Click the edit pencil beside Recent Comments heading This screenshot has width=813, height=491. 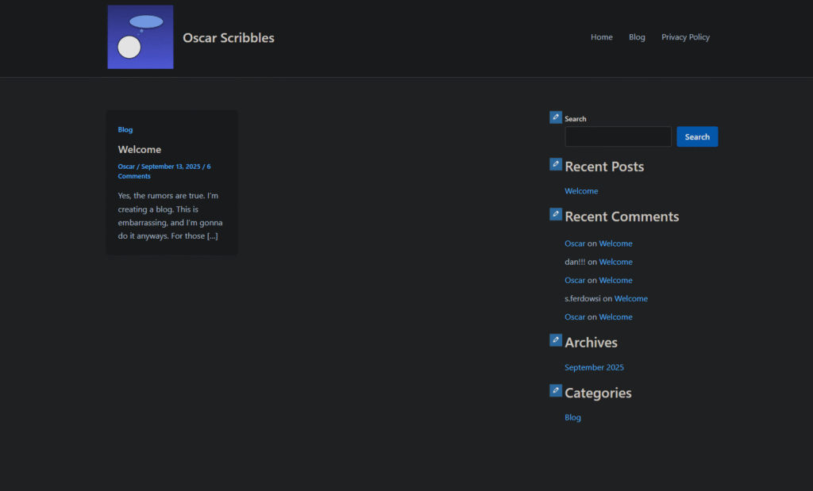pyautogui.click(x=556, y=214)
